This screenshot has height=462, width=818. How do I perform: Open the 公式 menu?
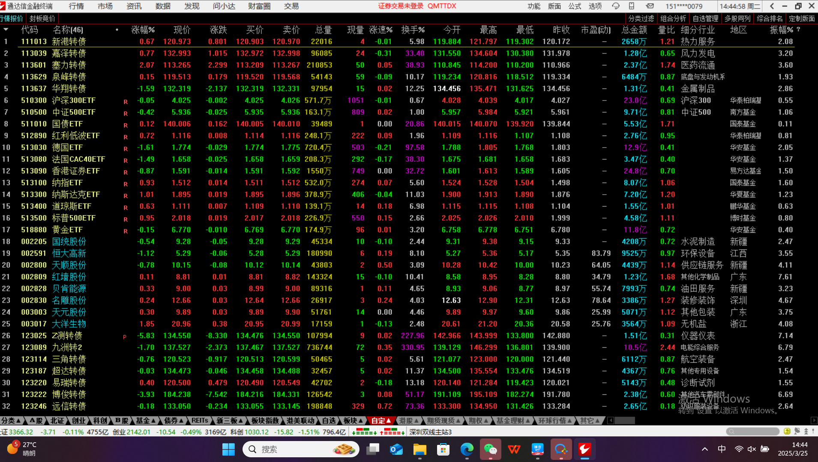click(575, 6)
